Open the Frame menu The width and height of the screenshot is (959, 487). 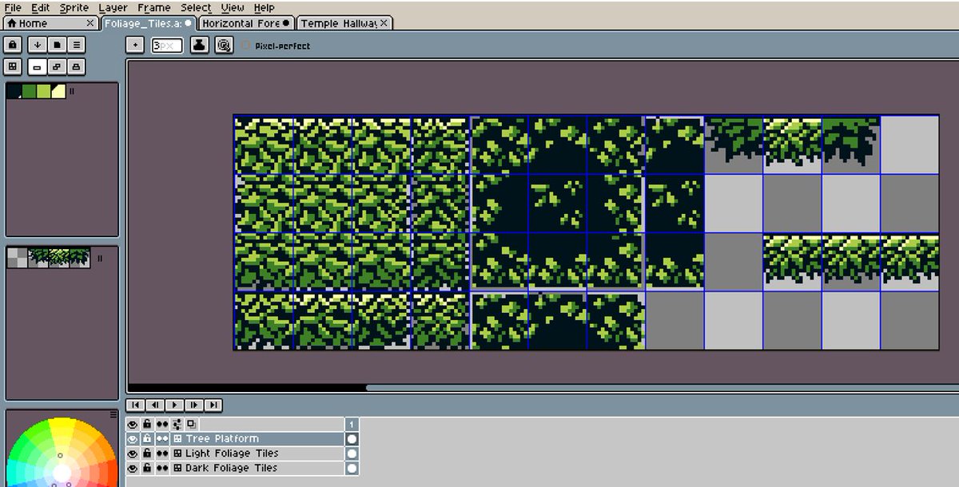point(154,7)
